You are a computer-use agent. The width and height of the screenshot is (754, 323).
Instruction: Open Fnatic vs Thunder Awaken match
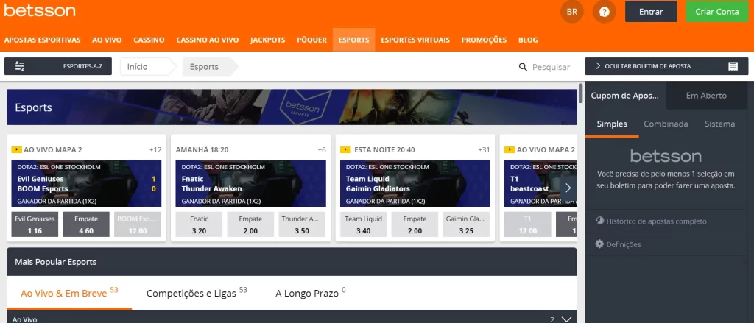(x=251, y=184)
